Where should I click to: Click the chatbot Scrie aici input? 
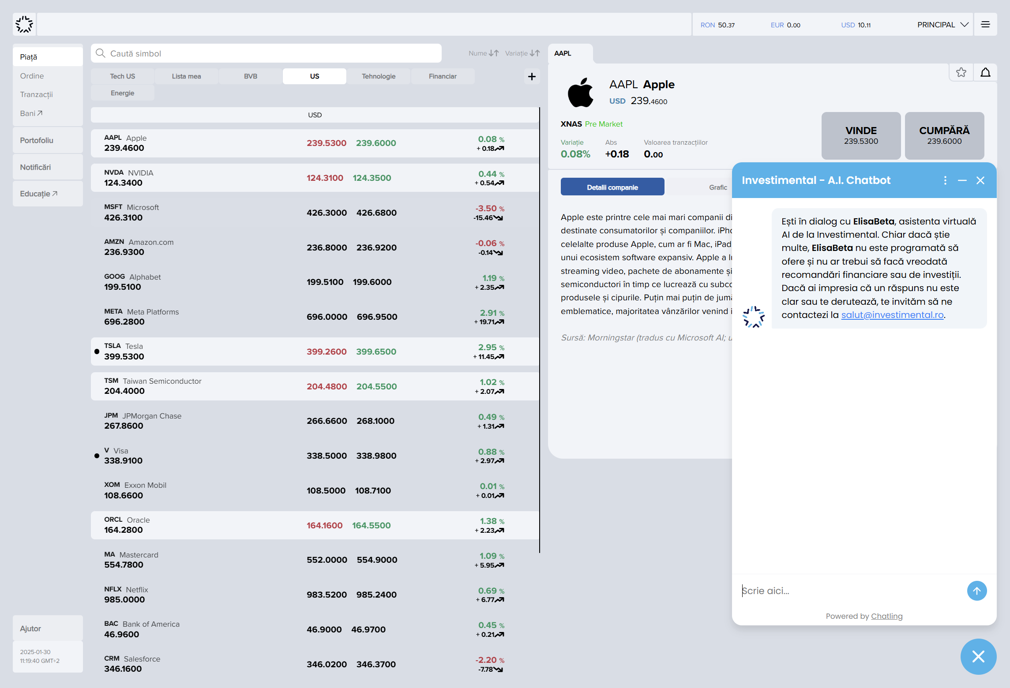(849, 591)
